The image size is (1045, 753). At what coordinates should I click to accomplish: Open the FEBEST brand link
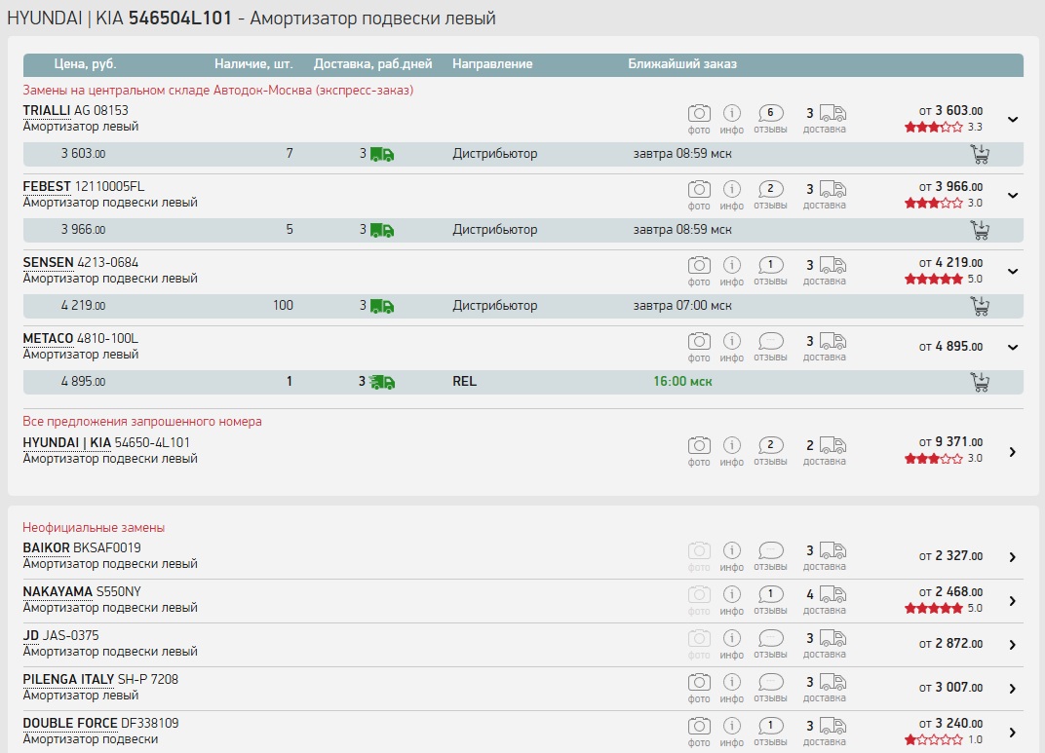coord(47,186)
